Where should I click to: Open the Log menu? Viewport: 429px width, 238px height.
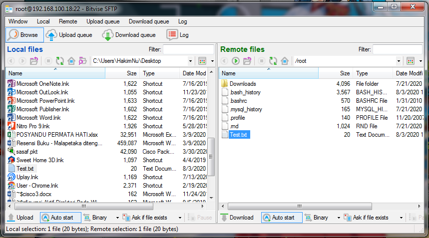(182, 21)
